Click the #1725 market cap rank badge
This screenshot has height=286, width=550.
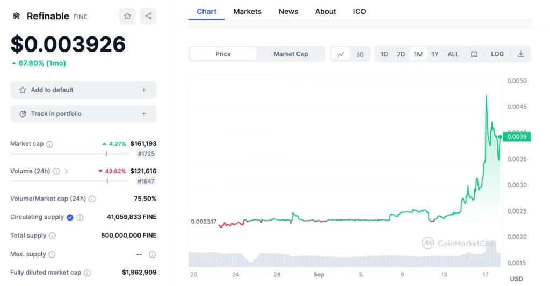[146, 154]
